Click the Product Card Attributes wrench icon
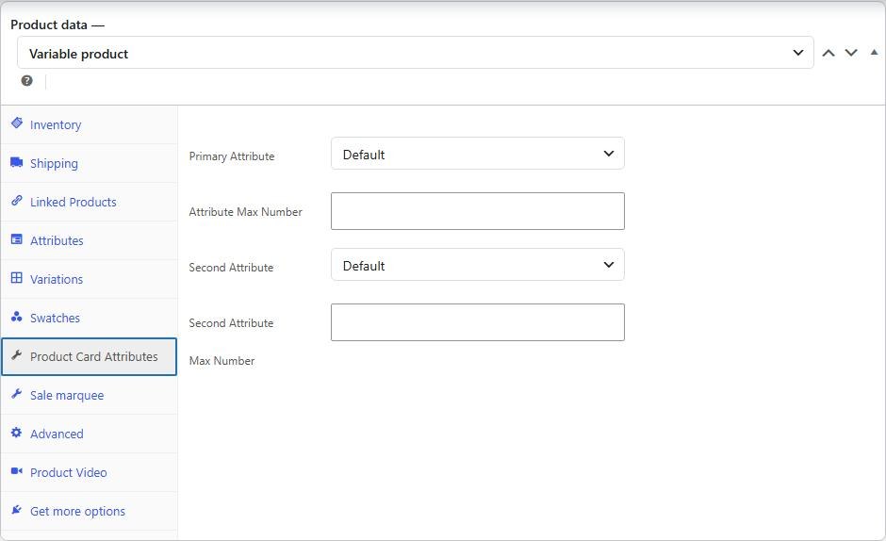Viewport: 886px width, 541px height. point(17,355)
